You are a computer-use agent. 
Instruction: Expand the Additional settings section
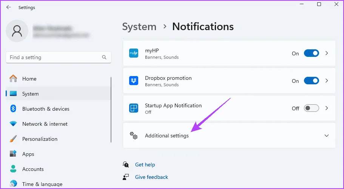point(327,136)
